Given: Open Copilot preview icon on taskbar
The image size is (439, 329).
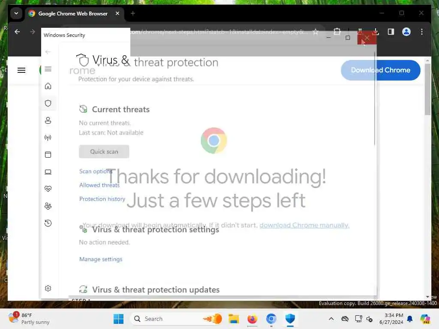Looking at the screenshot, I should tap(425, 319).
